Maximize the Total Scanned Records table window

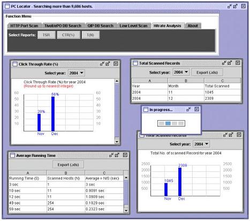(230, 63)
